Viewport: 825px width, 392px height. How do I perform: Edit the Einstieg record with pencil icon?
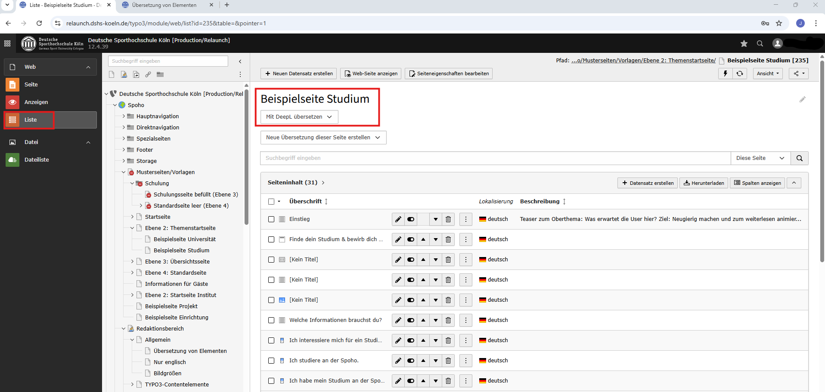point(398,219)
